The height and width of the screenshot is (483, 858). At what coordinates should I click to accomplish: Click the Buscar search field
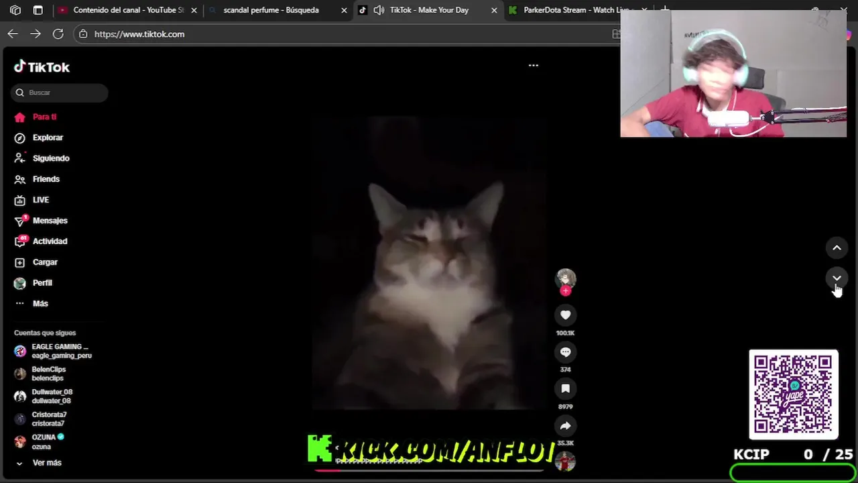(x=59, y=93)
